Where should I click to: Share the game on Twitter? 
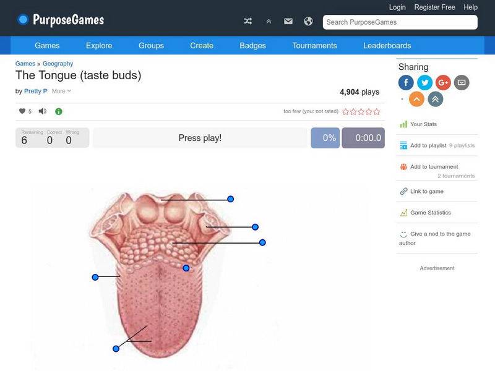pos(424,82)
